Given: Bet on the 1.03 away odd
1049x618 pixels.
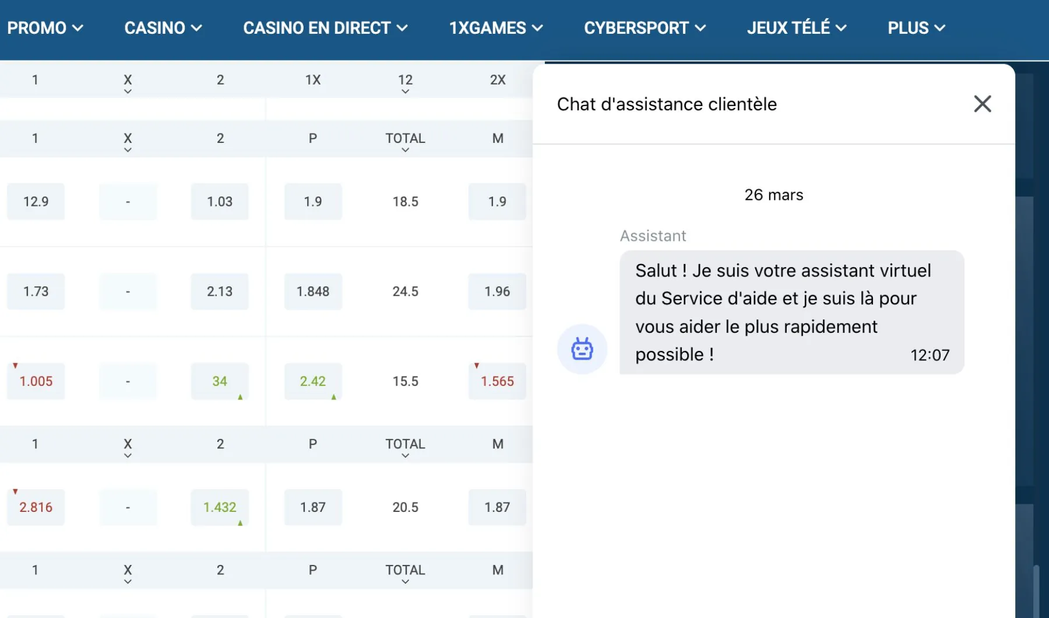Looking at the screenshot, I should pos(220,201).
